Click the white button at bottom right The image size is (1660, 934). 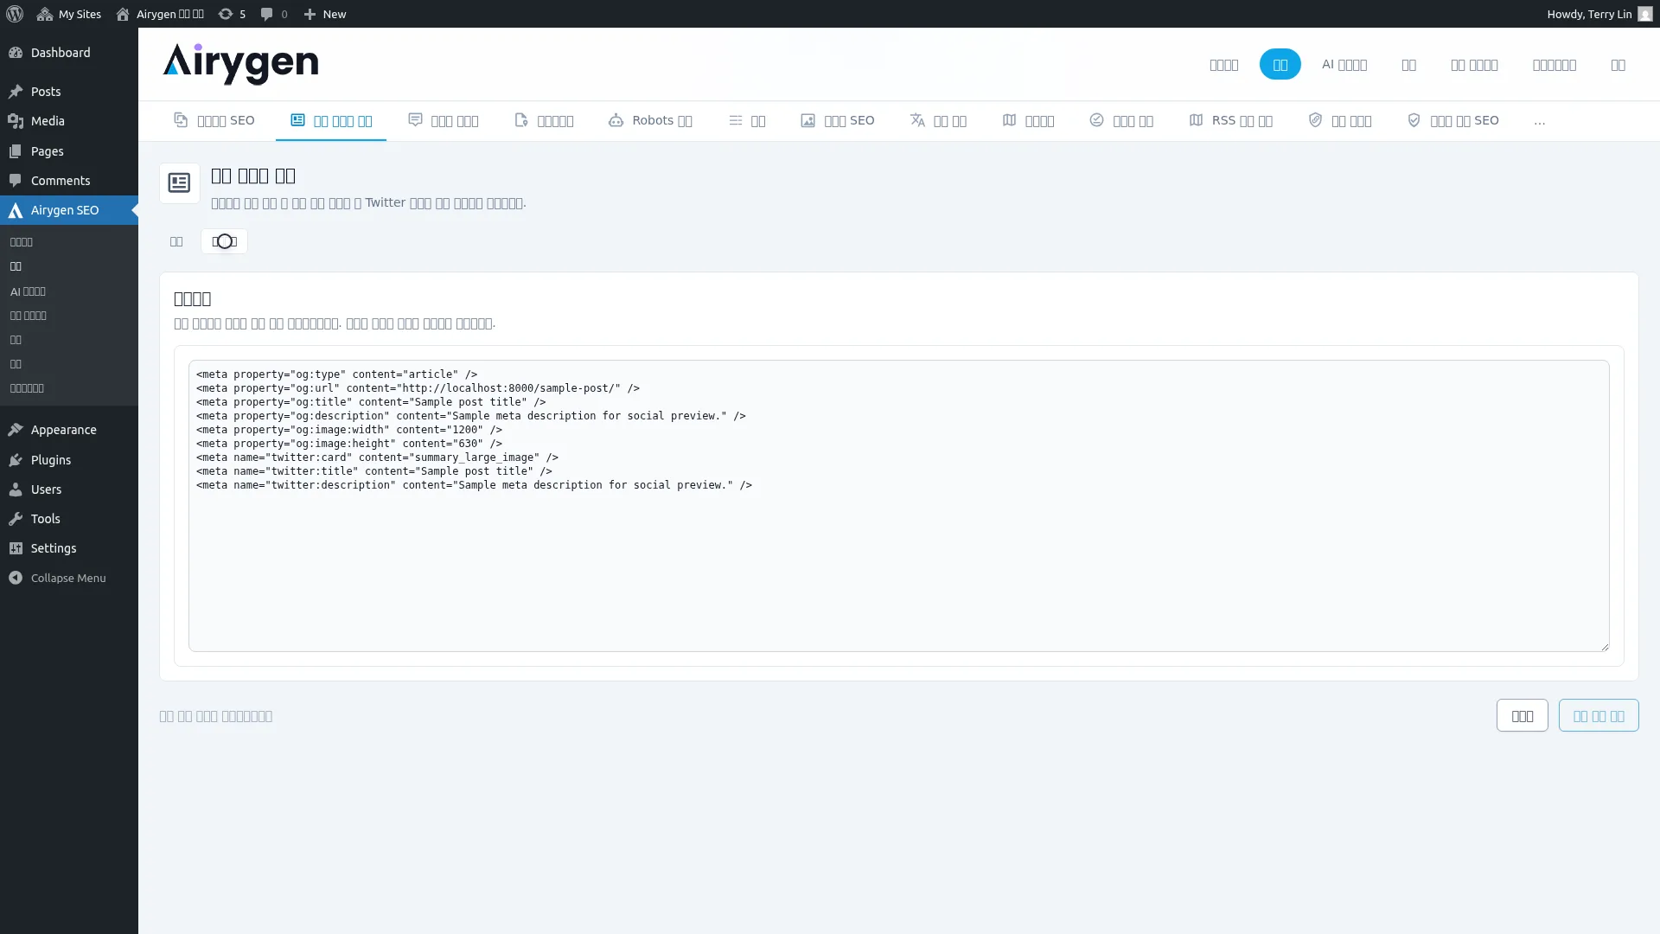(x=1522, y=715)
